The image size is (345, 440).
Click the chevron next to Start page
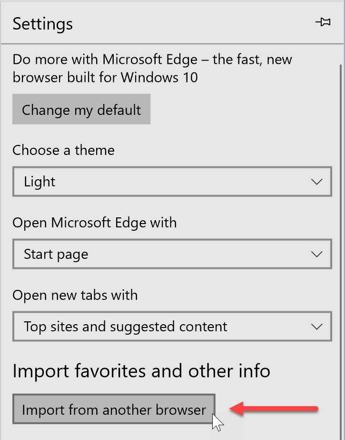click(317, 254)
